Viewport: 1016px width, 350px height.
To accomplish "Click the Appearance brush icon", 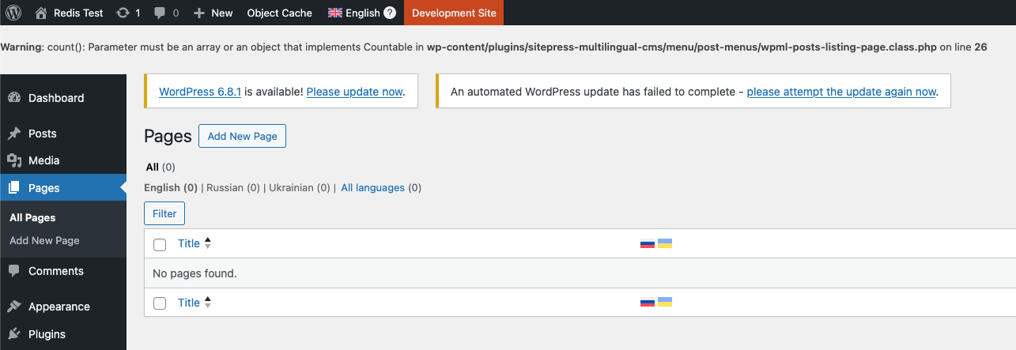I will [x=14, y=307].
